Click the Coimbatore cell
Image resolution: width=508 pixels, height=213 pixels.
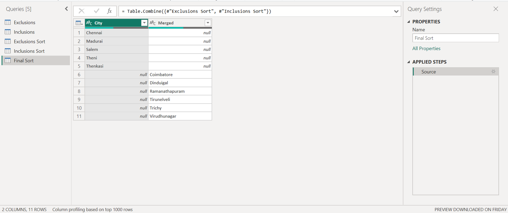click(x=180, y=75)
